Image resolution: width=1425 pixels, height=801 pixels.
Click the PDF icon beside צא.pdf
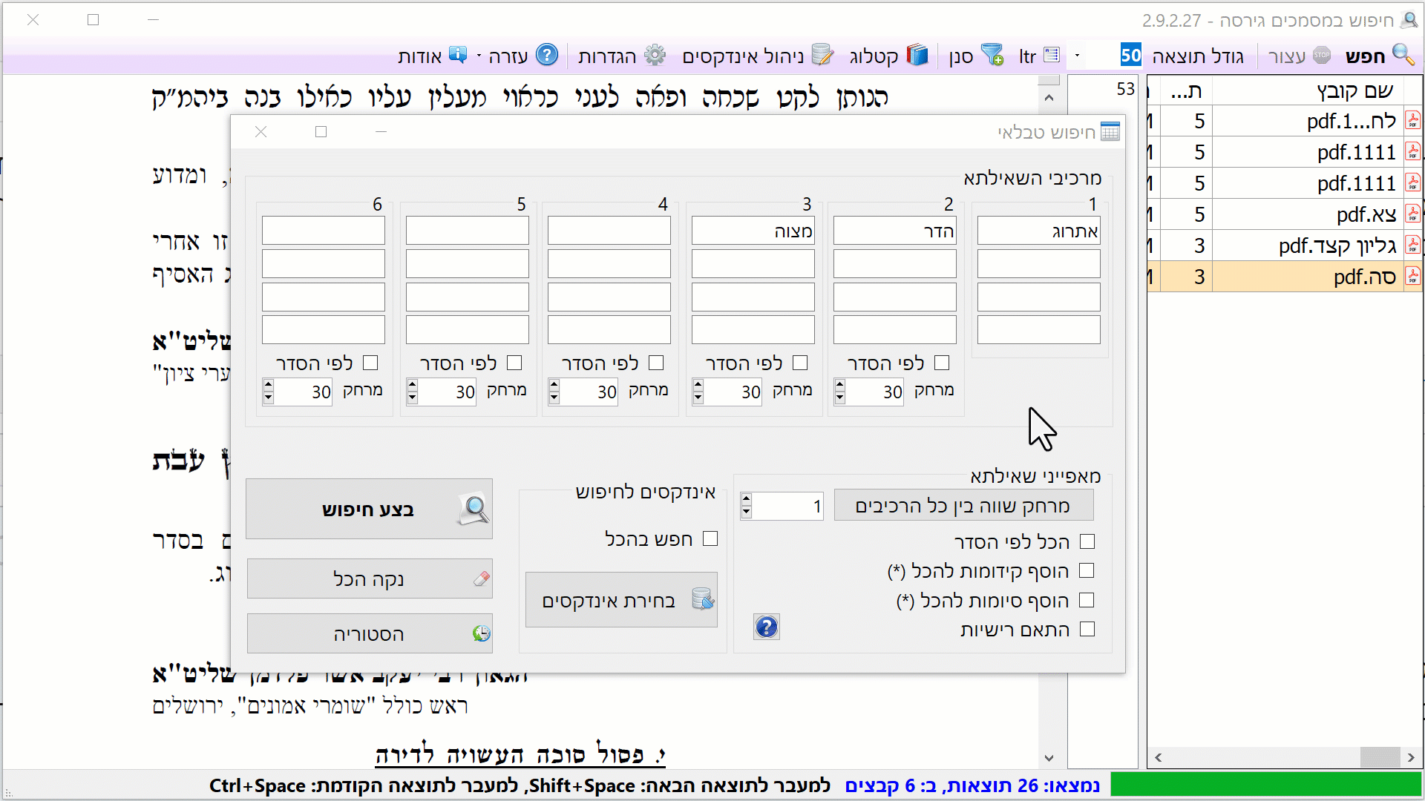pos(1415,213)
